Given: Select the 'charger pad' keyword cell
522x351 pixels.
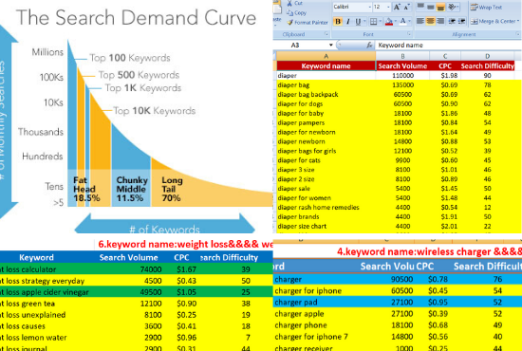Looking at the screenshot, I should tap(296, 302).
